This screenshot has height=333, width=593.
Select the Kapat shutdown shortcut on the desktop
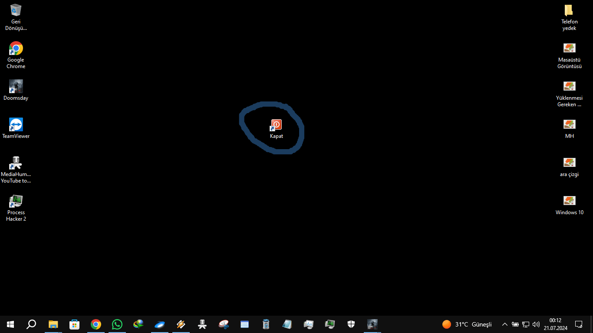point(277,129)
